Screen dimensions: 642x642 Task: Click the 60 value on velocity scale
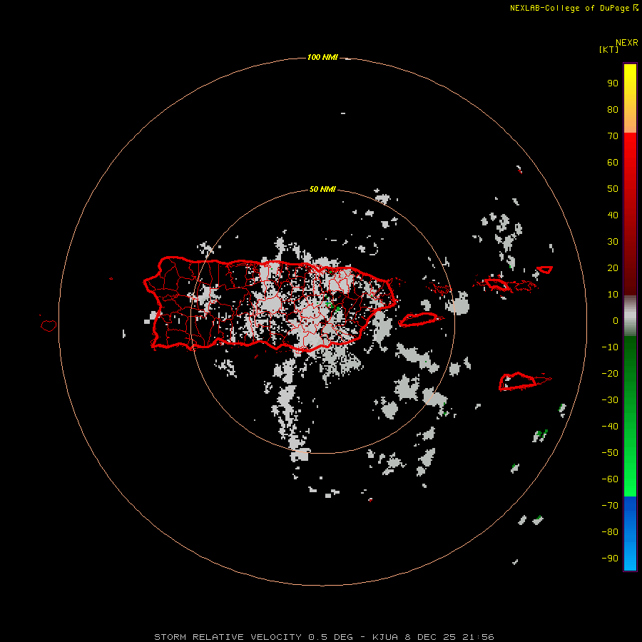point(613,163)
